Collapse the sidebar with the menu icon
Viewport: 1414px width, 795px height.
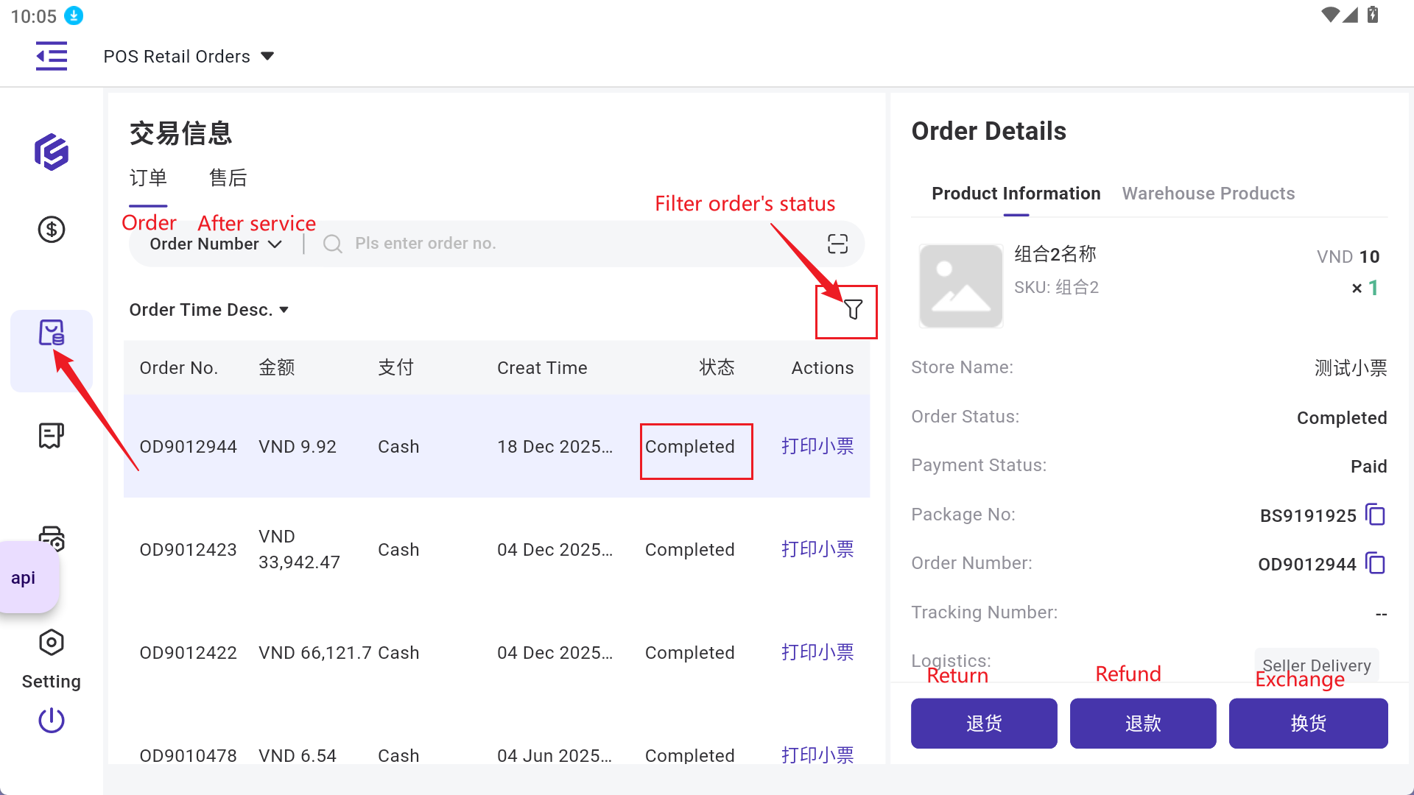(52, 56)
